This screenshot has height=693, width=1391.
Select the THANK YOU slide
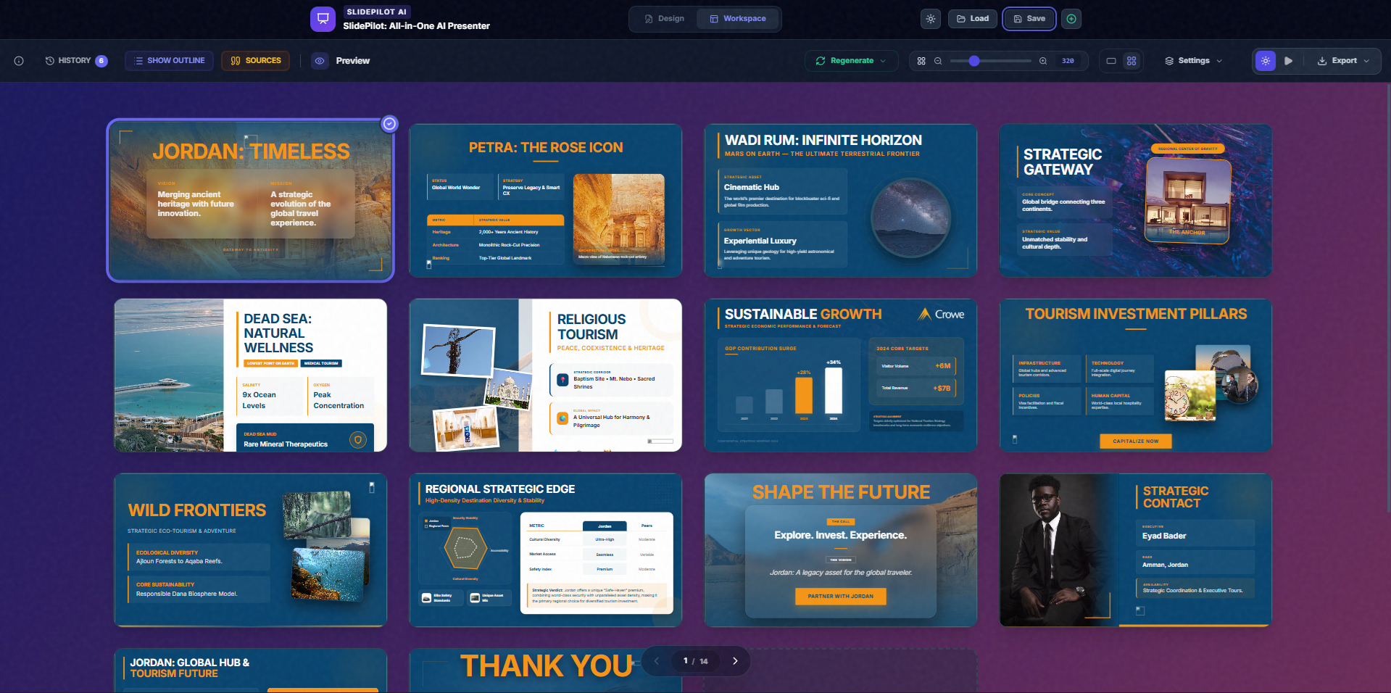[x=546, y=671]
